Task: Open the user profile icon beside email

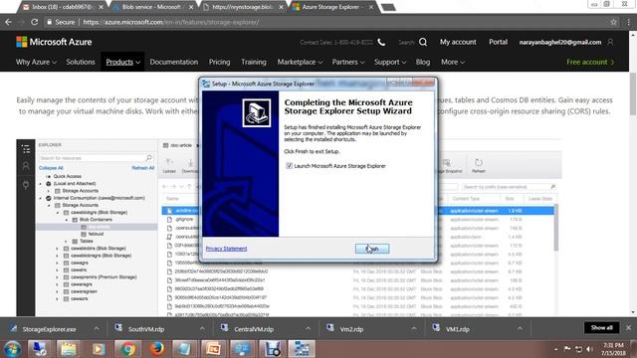Action: [x=610, y=42]
